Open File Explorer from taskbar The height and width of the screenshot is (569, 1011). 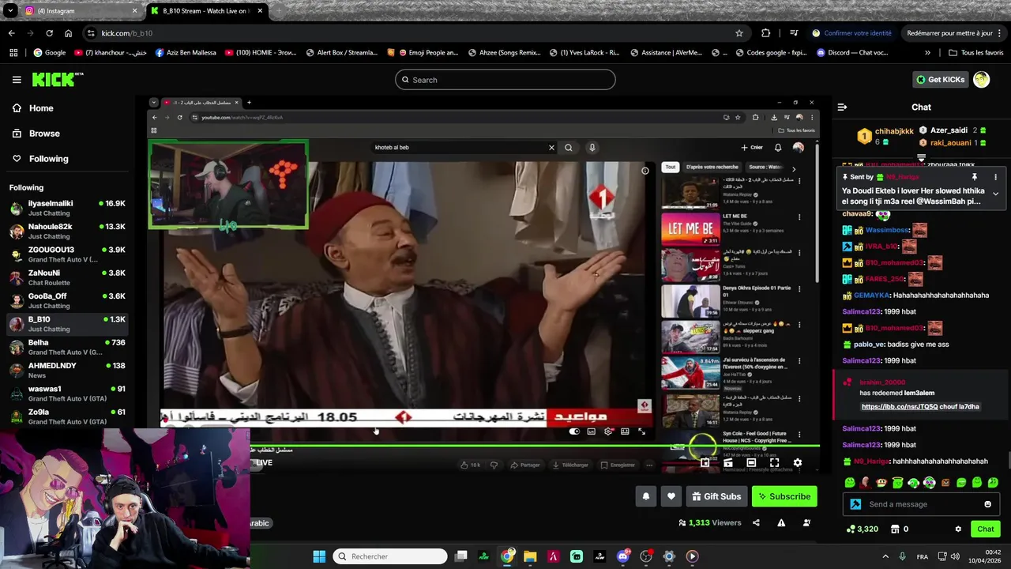(x=530, y=556)
